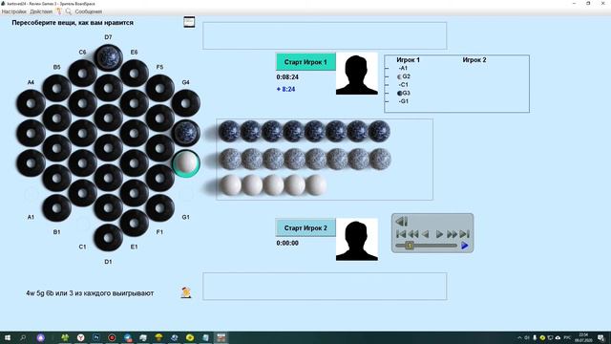Viewport: 611px width, 344px height.
Task: Select move -C1 in move log
Action: 403,85
